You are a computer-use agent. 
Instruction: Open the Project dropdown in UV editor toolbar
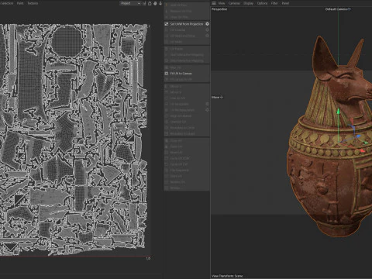pyautogui.click(x=130, y=3)
